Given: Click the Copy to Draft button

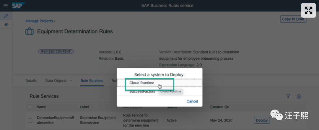Looking at the screenshot, I should point(293,19).
